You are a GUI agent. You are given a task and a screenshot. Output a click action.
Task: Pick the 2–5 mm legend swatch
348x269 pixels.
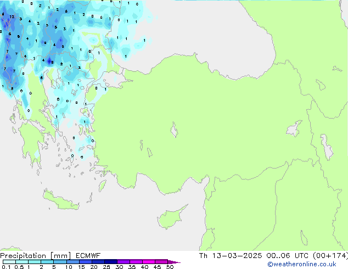[x=47, y=262]
